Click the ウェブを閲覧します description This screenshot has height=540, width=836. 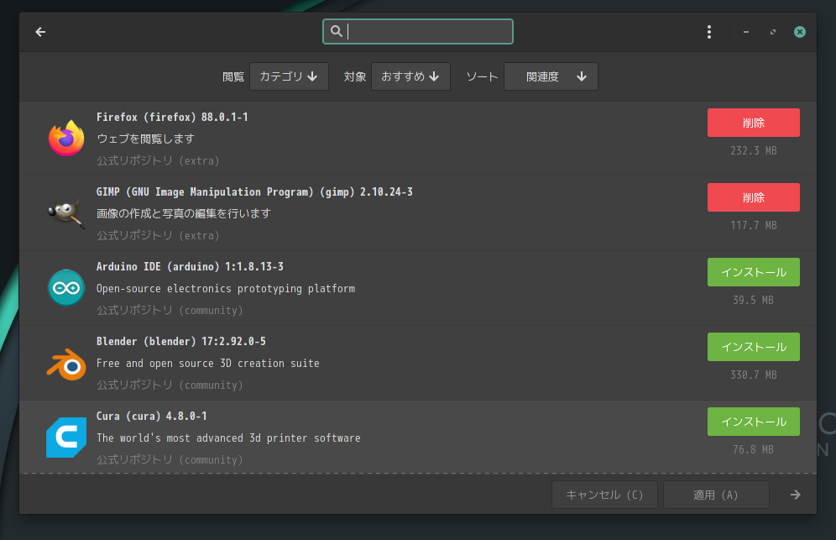click(x=145, y=139)
